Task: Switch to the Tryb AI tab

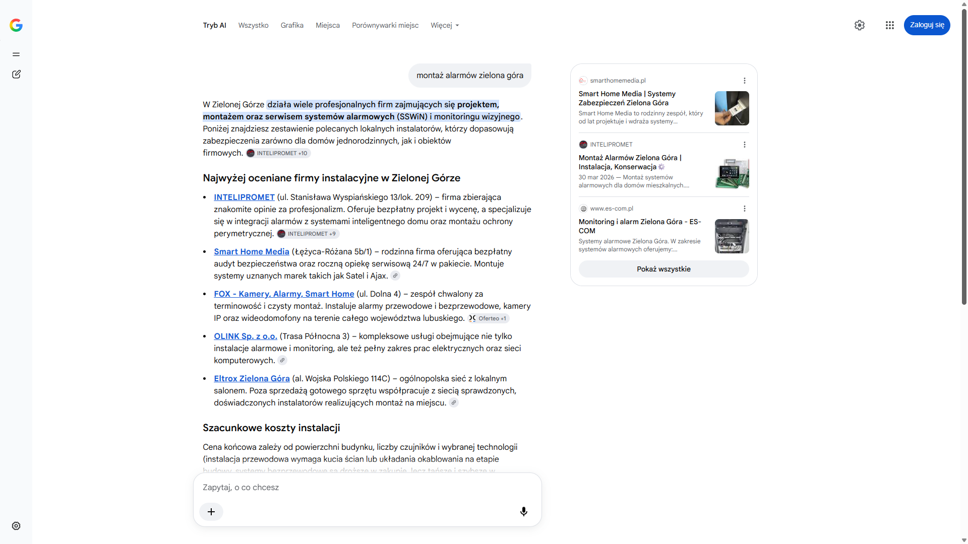Action: click(x=214, y=25)
